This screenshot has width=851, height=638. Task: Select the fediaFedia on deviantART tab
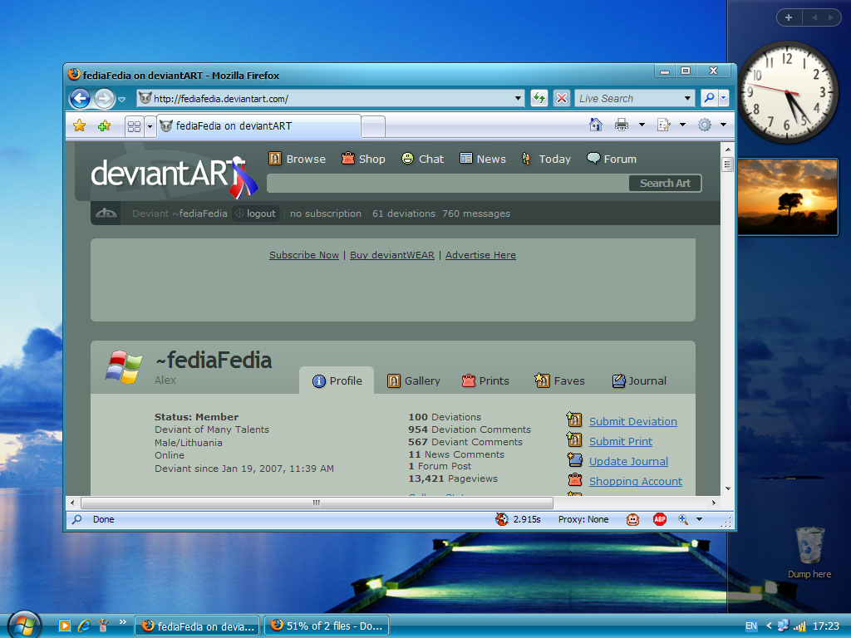(x=259, y=126)
